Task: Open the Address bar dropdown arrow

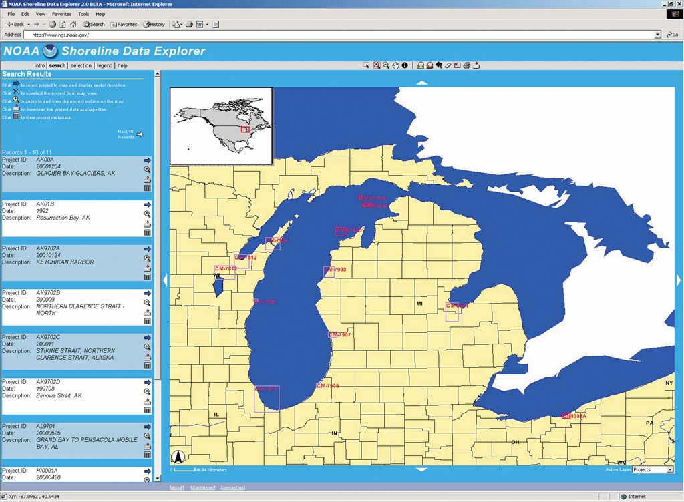Action: pyautogui.click(x=658, y=35)
